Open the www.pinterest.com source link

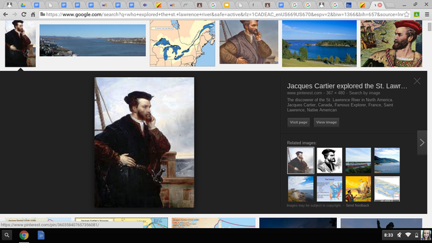[x=304, y=93]
